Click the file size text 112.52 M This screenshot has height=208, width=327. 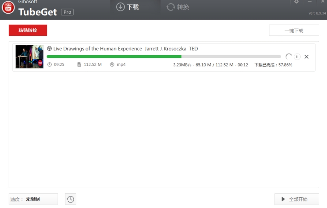[x=93, y=65]
